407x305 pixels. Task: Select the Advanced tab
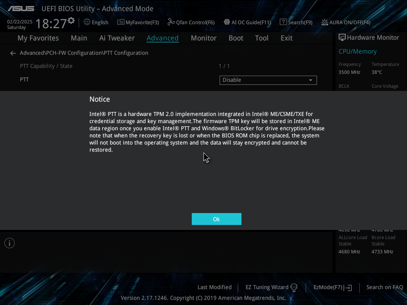[x=163, y=38]
